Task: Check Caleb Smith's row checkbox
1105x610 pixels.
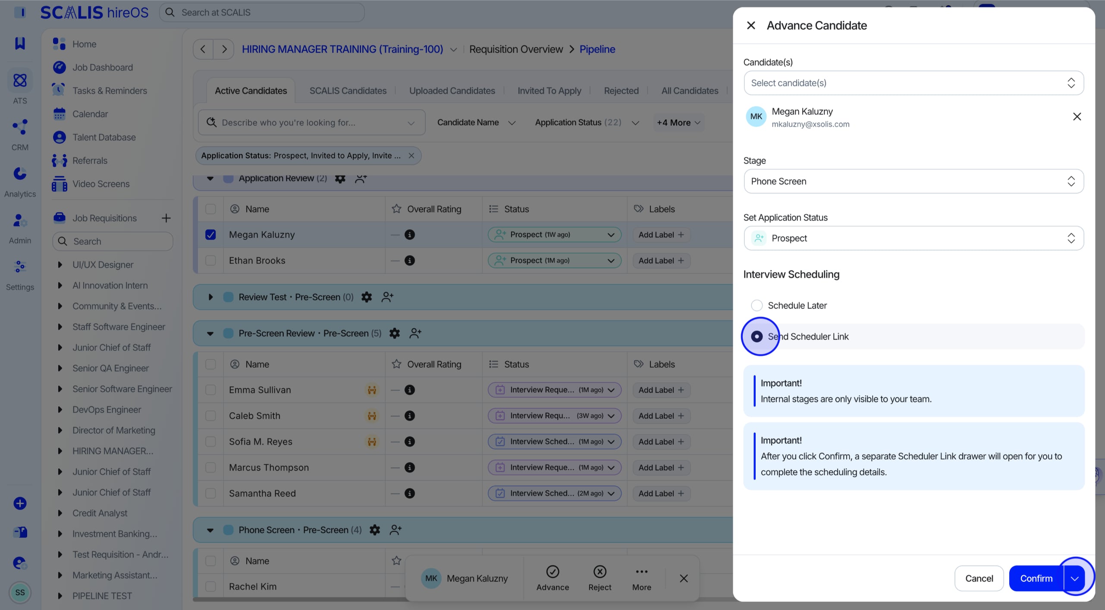Action: (x=210, y=416)
